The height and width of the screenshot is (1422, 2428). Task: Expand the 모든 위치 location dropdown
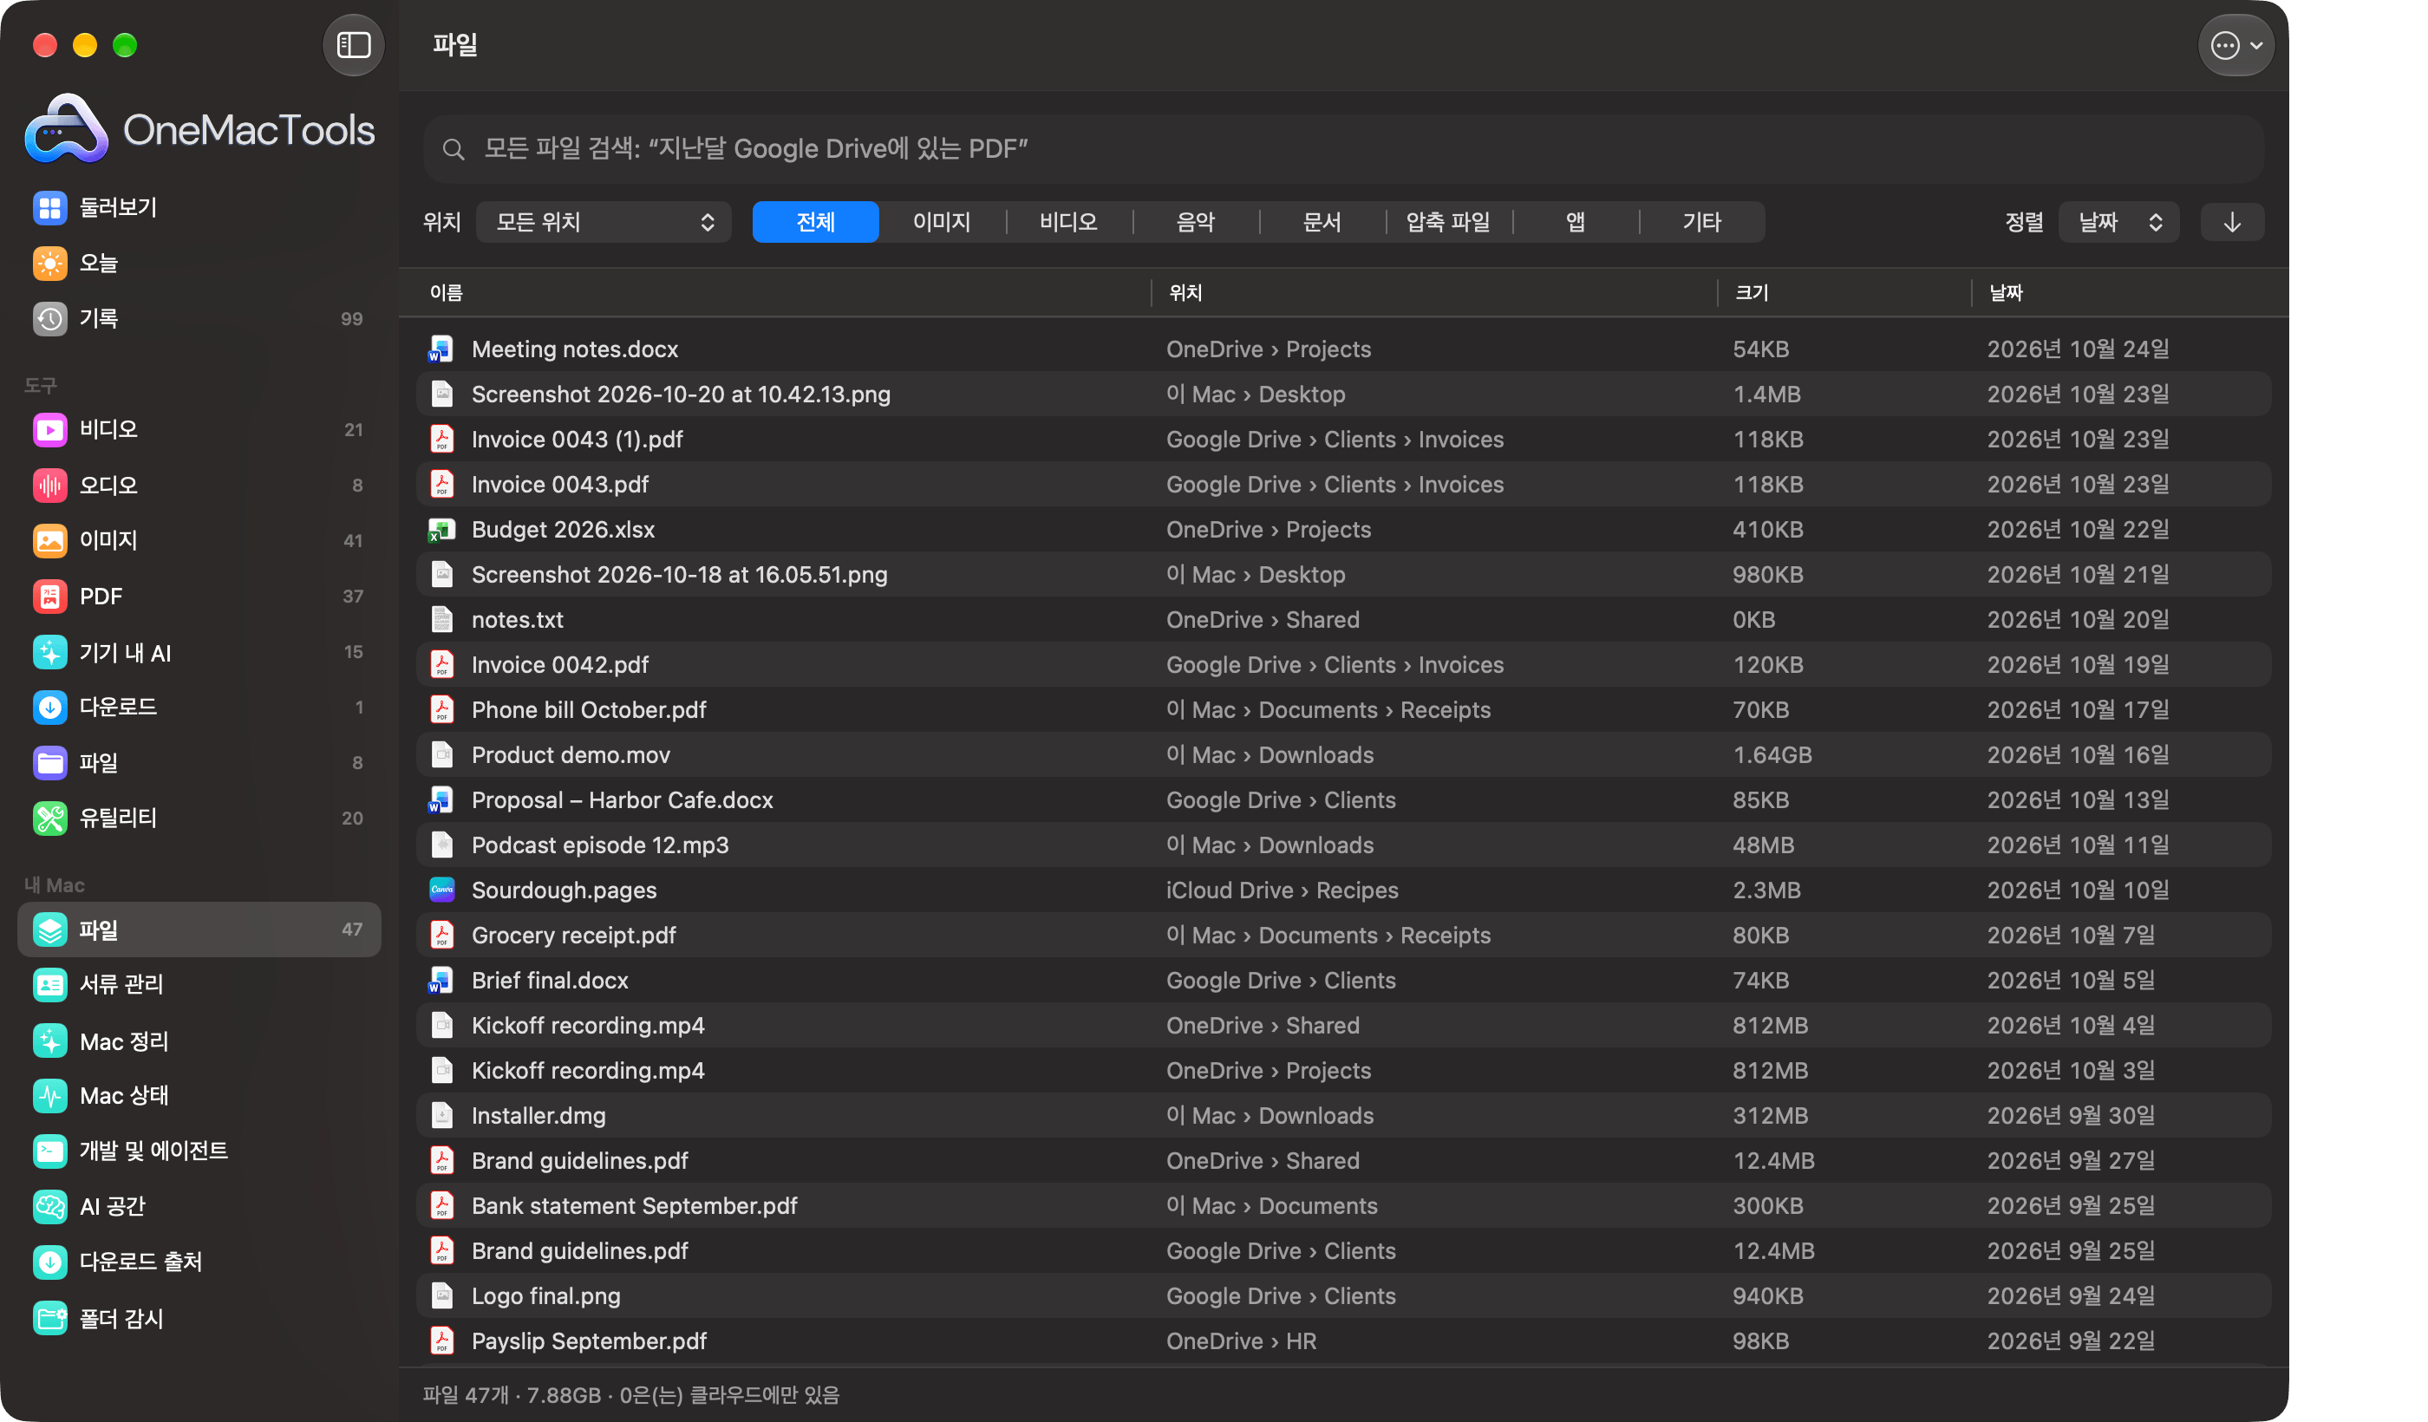point(604,223)
